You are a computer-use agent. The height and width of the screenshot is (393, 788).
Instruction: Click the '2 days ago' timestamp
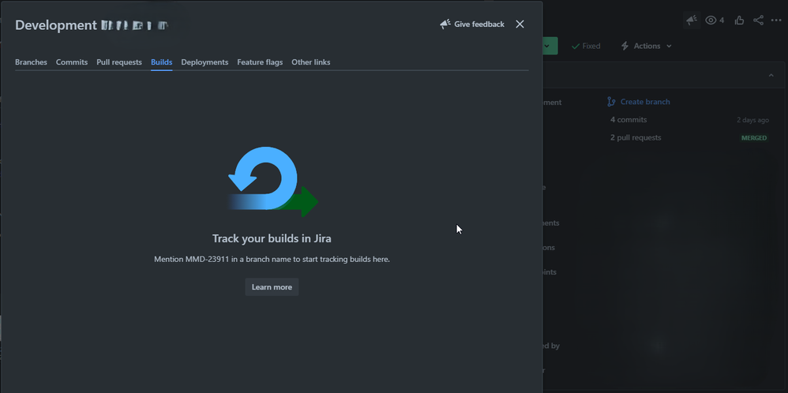752,120
